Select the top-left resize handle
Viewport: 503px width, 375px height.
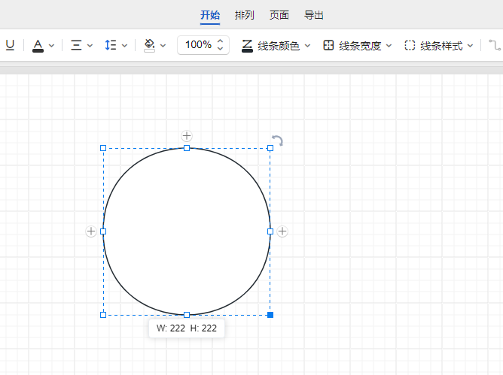click(103, 148)
